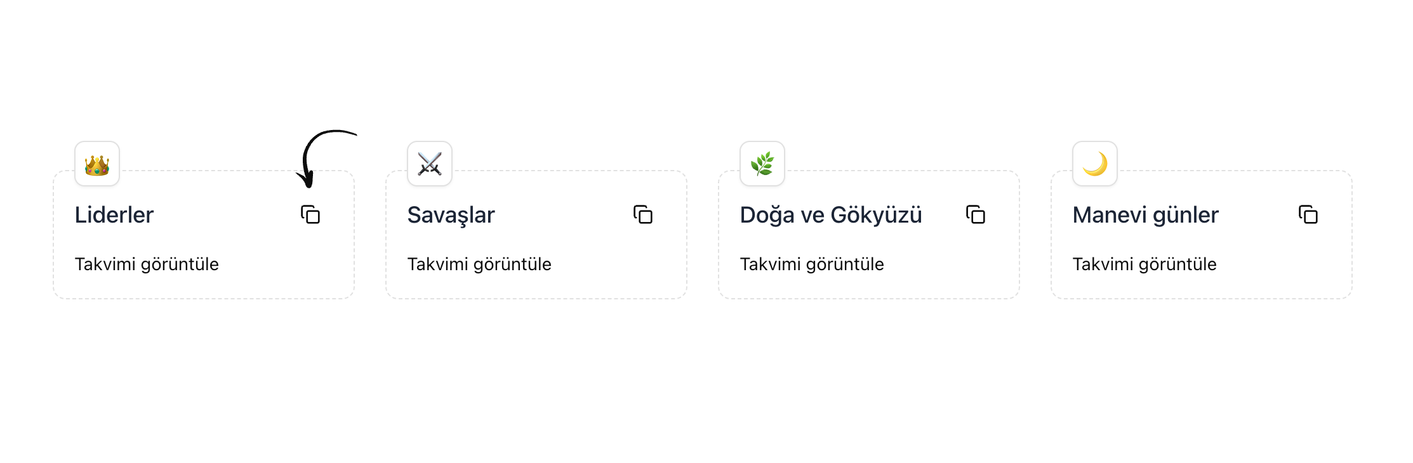Open Takvimi görüntüle under Liderler
The width and height of the screenshot is (1413, 463).
[148, 264]
